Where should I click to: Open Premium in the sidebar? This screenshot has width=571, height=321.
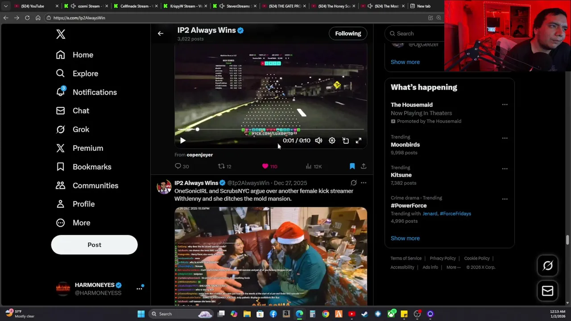(x=79, y=148)
